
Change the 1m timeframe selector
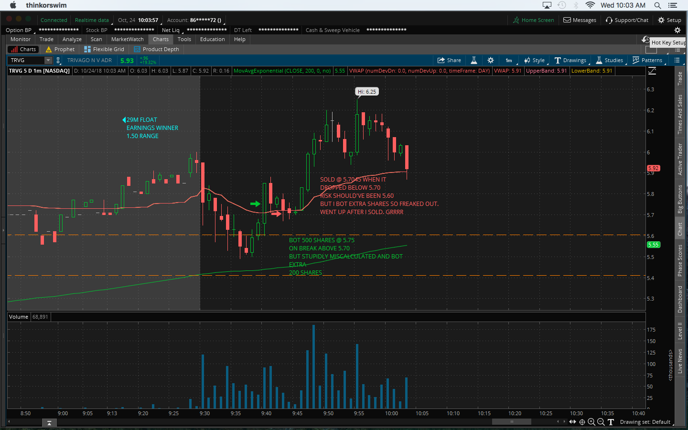509,60
